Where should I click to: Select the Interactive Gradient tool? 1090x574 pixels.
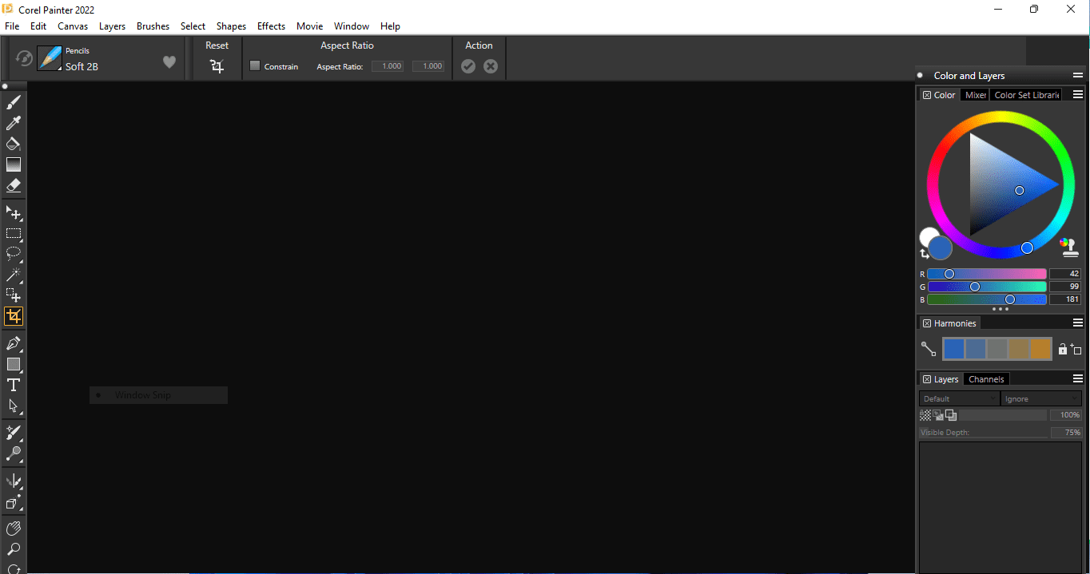(x=14, y=164)
